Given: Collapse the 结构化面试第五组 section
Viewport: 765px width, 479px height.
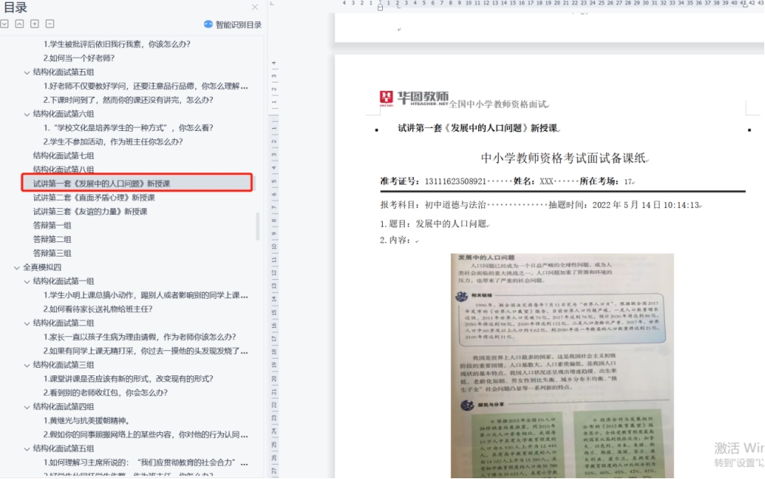Looking at the screenshot, I should 27,72.
